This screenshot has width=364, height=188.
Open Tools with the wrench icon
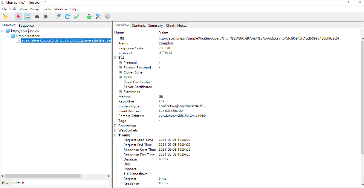(x=98, y=17)
